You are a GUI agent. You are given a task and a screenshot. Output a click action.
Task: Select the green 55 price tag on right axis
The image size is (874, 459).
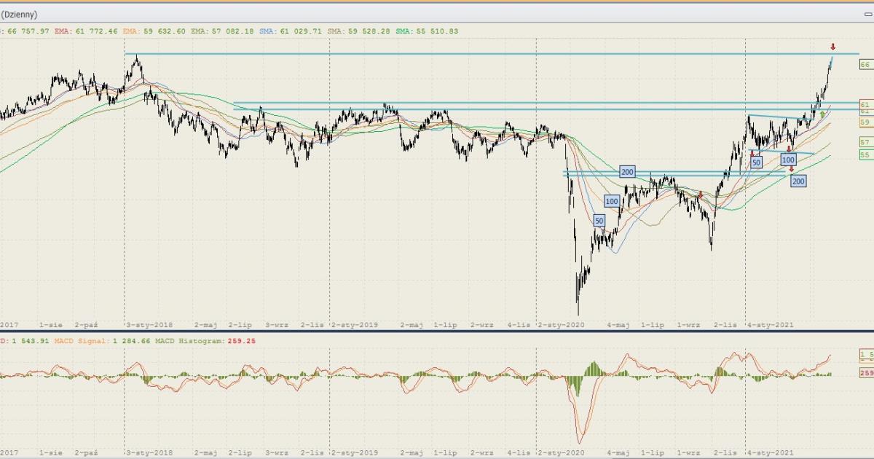tap(865, 155)
